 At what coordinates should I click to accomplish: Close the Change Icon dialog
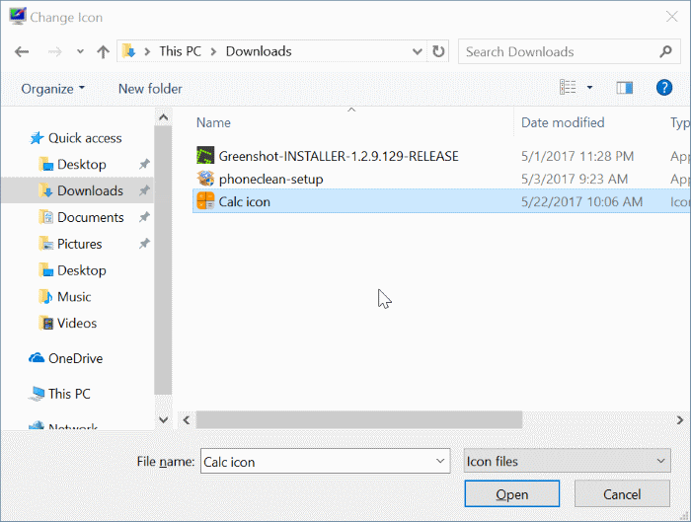coord(671,17)
